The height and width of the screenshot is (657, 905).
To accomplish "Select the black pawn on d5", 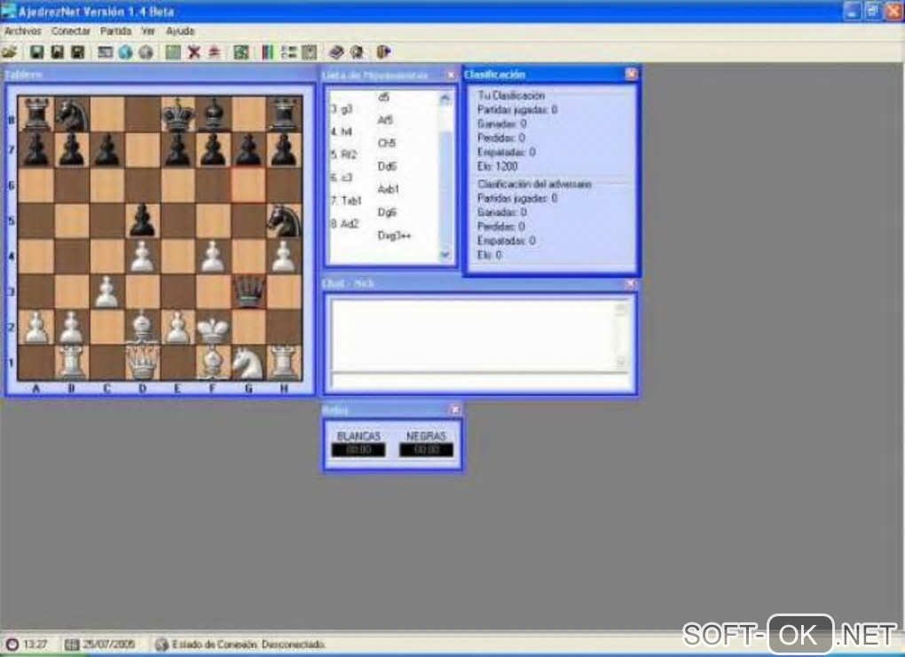I will coord(142,221).
